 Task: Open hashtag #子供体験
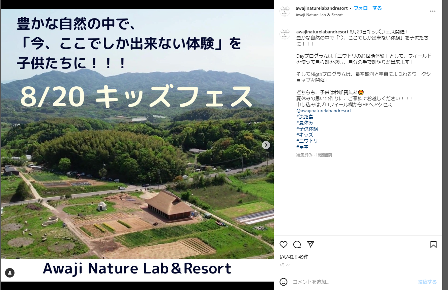pos(307,129)
